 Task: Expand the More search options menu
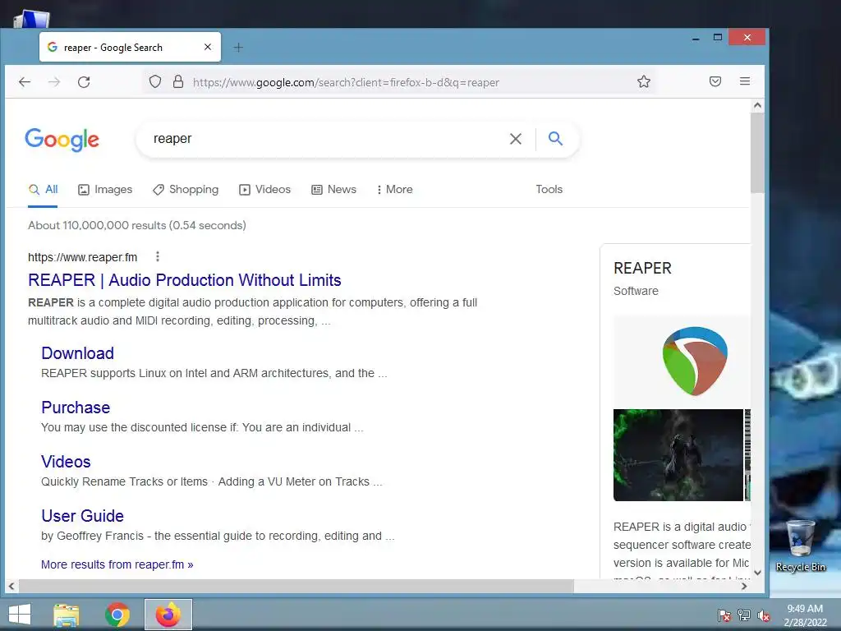tap(395, 190)
